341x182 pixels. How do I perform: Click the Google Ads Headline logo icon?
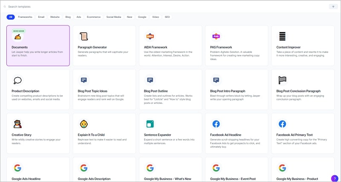click(17, 168)
